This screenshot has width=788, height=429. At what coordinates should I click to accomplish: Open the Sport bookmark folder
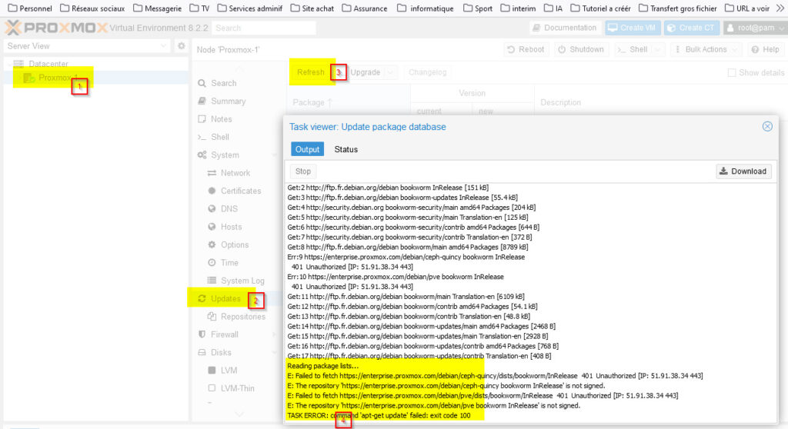[x=478, y=8]
